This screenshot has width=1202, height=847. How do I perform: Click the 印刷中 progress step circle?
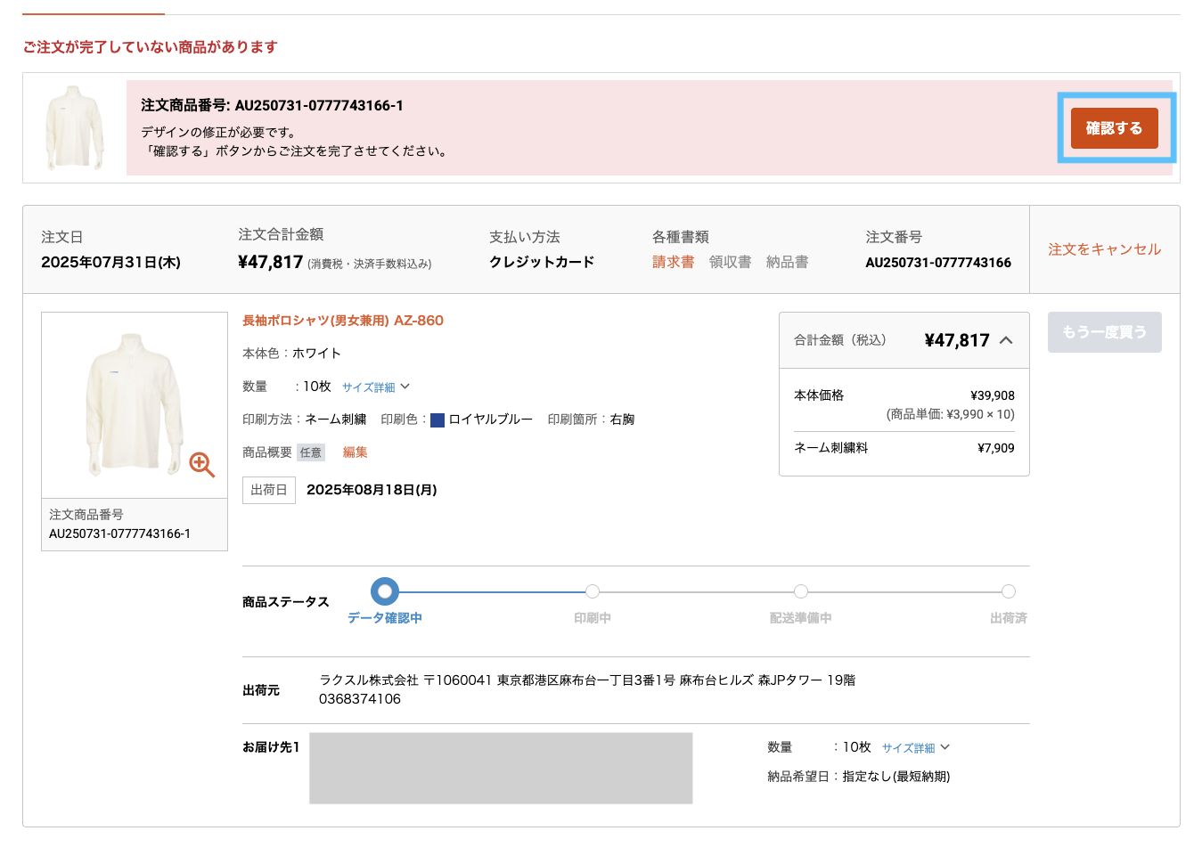(x=593, y=590)
